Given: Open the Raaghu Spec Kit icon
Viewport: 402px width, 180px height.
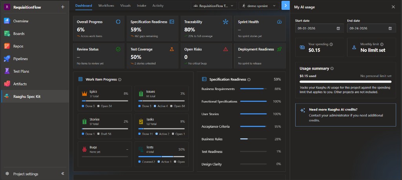Looking at the screenshot, I should [7, 97].
